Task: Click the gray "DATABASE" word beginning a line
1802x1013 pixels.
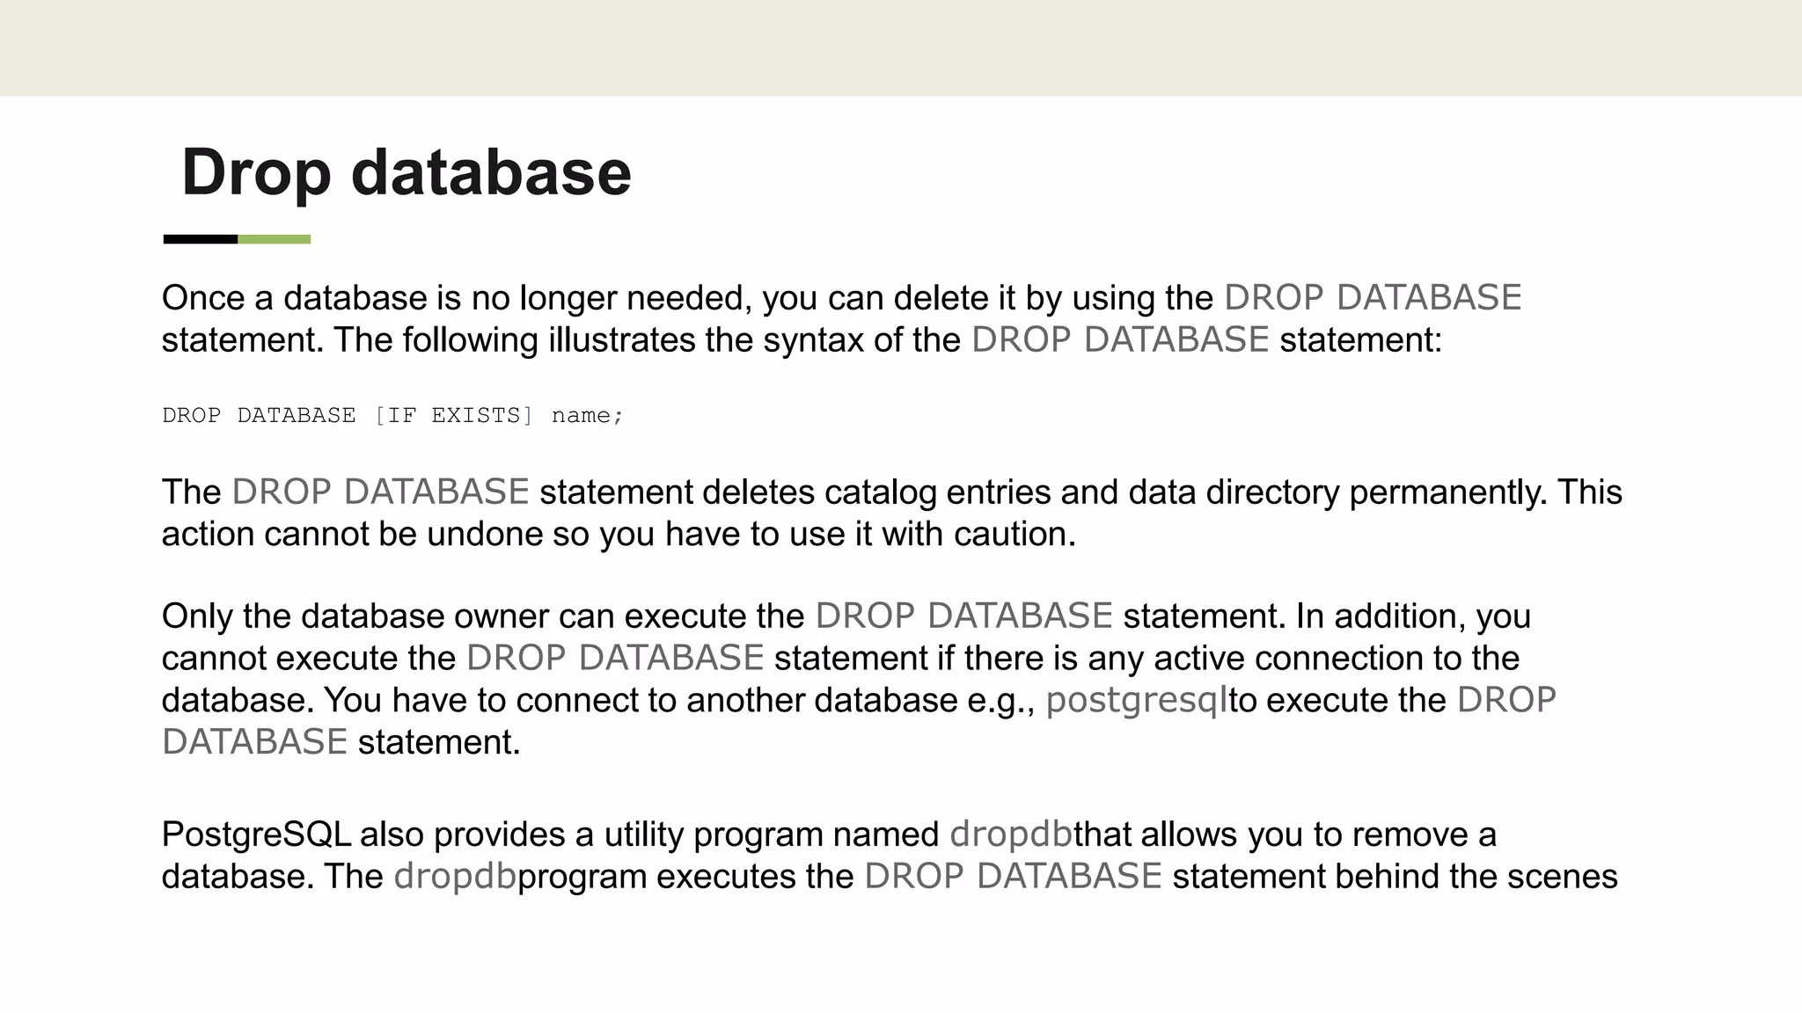Action: point(254,742)
